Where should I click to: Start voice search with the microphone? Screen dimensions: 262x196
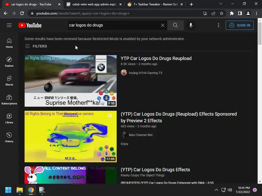pos(191,25)
